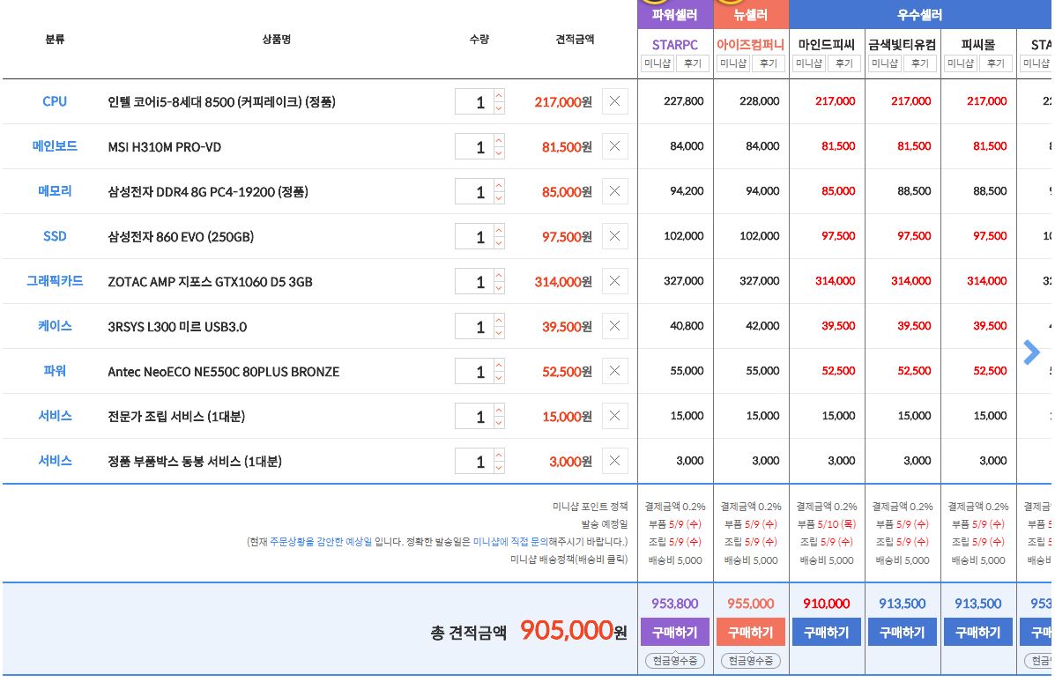Open the STARPC seller name
This screenshot has width=1055, height=682.
pos(675,44)
